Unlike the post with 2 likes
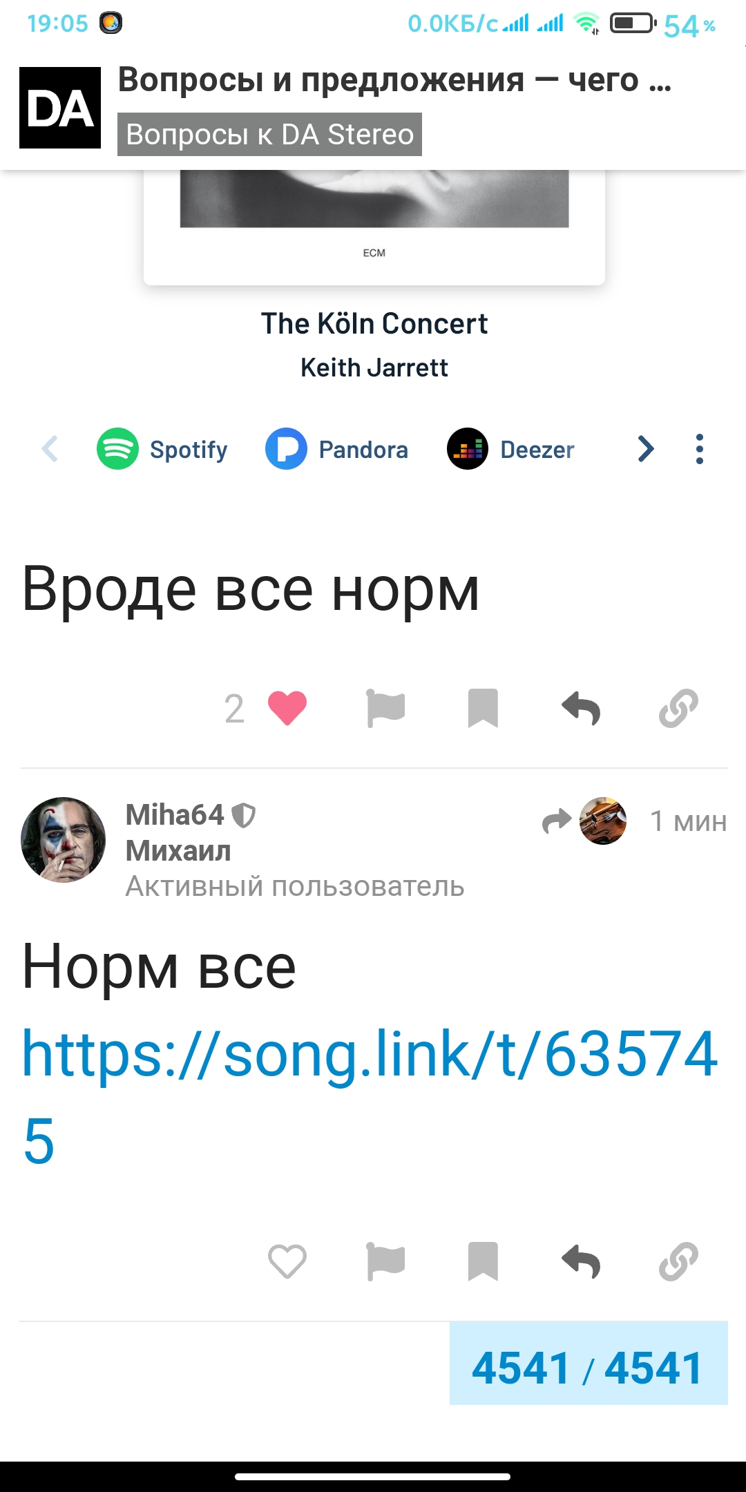 [x=287, y=708]
